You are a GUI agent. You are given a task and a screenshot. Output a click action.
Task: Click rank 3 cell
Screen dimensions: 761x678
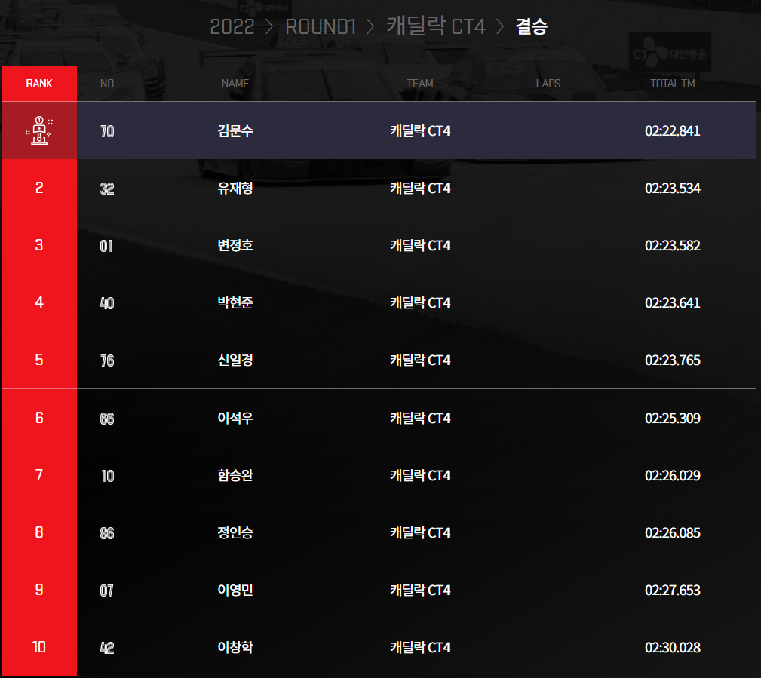coord(39,245)
